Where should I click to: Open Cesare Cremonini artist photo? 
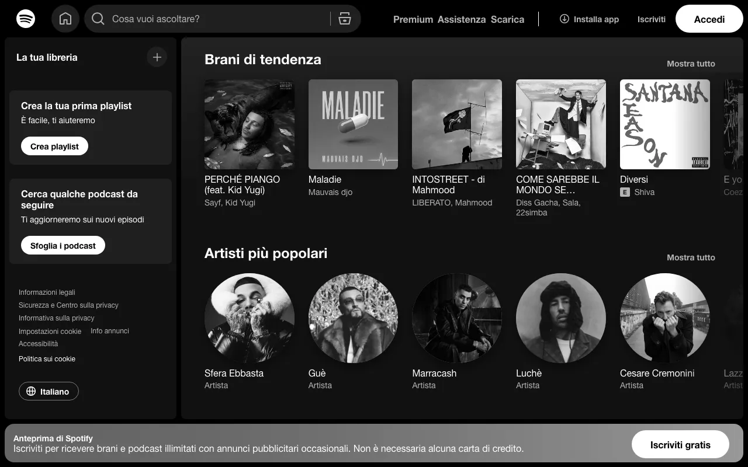click(x=665, y=318)
